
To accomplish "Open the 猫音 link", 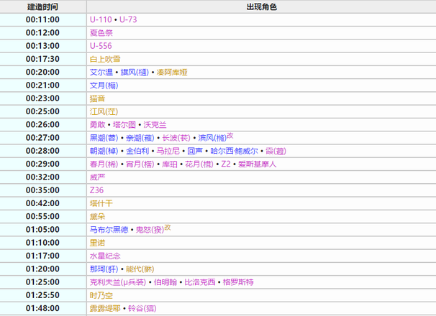I will [97, 98].
